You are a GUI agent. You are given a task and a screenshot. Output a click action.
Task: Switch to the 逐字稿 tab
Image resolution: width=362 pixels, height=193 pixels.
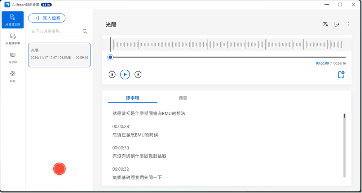(133, 98)
